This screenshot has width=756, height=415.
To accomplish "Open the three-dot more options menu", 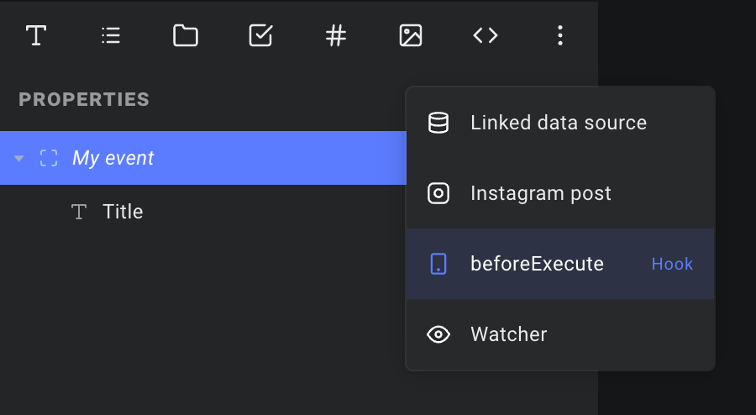I will pyautogui.click(x=560, y=35).
